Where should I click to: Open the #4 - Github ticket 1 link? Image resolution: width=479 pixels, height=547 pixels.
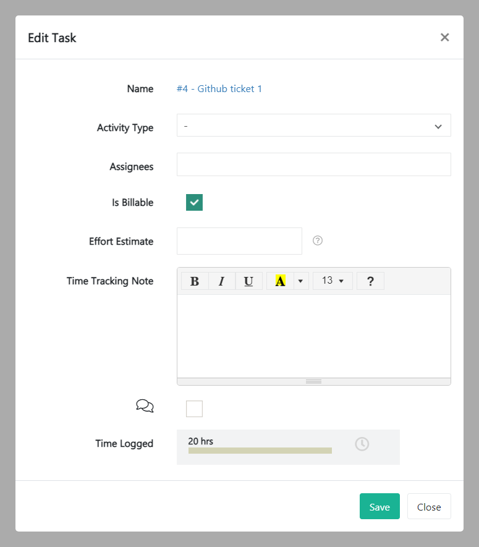coord(220,88)
